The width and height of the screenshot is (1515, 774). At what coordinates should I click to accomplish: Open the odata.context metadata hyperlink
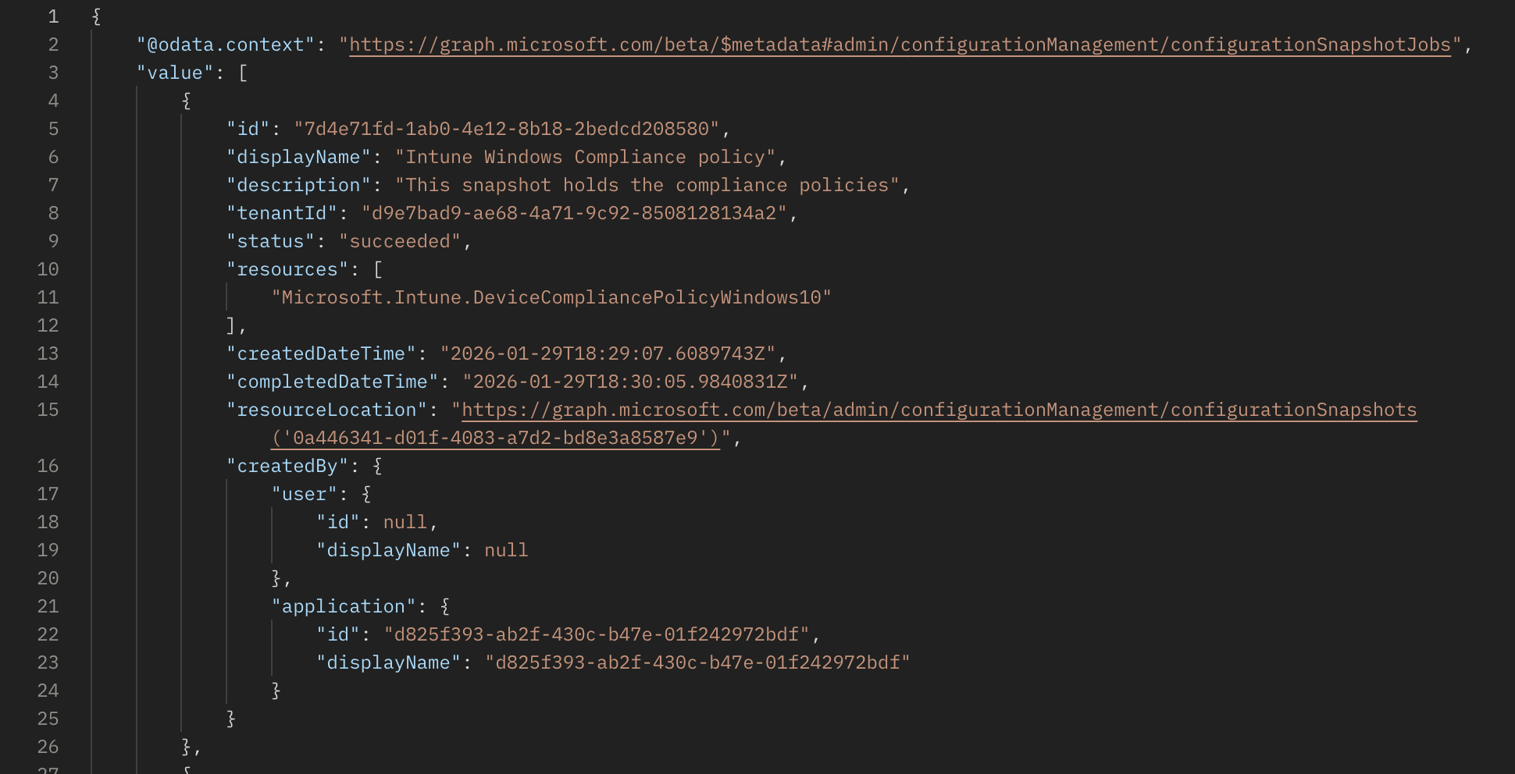[898, 44]
